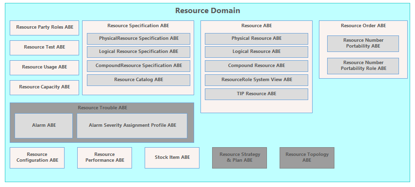Open the Compound Resource ABE box

pos(256,66)
